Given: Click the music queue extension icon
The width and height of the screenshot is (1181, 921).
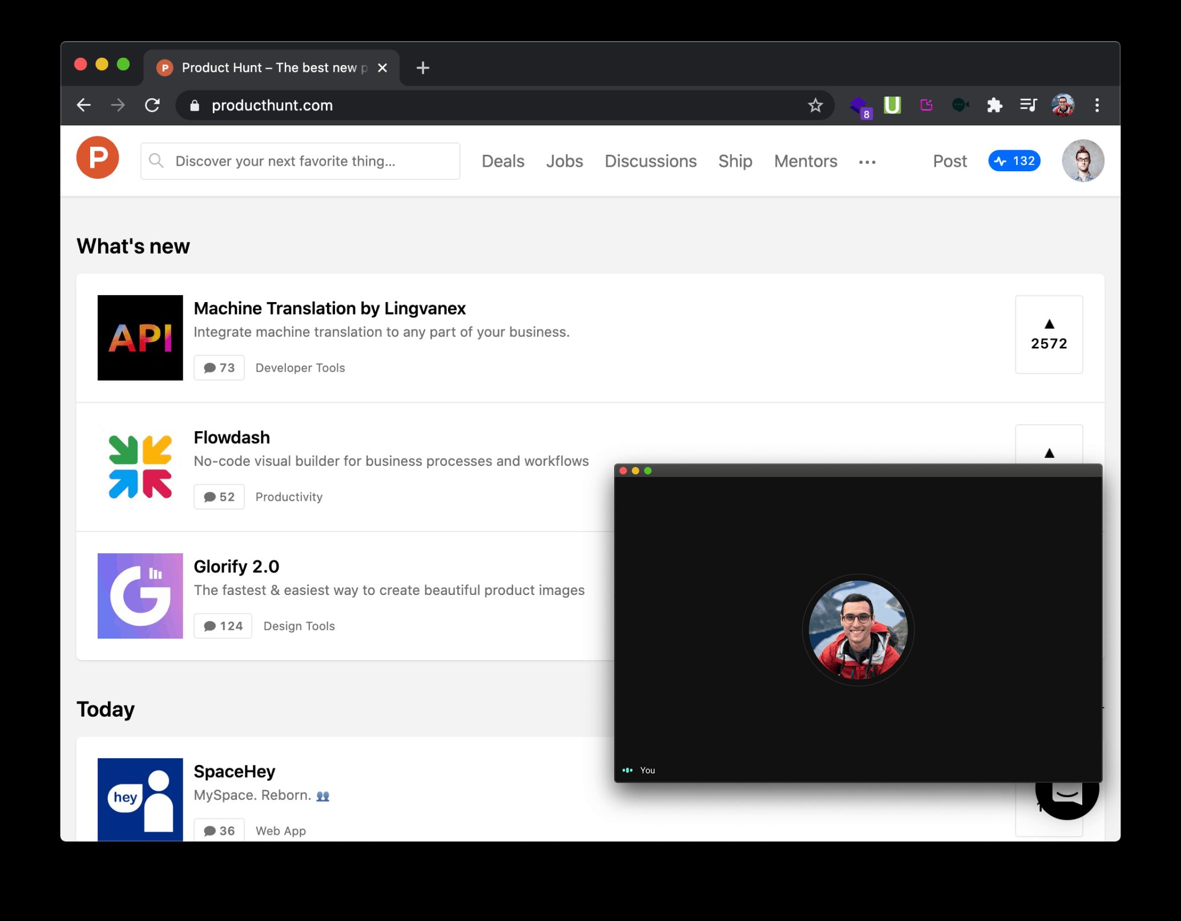Looking at the screenshot, I should tap(1028, 104).
